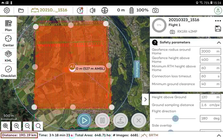
Task: Toggle the speaker sound icon
Action: click(93, 10)
